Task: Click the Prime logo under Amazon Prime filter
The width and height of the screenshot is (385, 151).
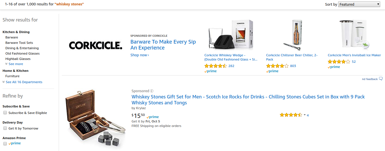Action: [15, 143]
